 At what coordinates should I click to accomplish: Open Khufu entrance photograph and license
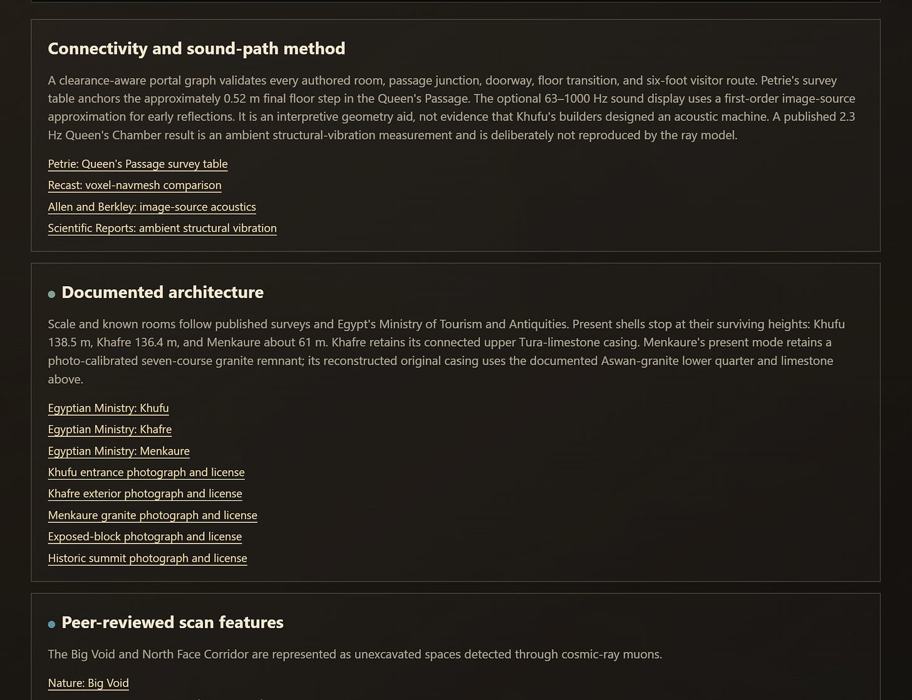coord(147,472)
